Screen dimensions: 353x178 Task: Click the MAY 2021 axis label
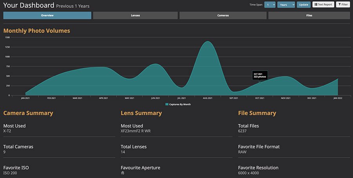tap(129, 98)
